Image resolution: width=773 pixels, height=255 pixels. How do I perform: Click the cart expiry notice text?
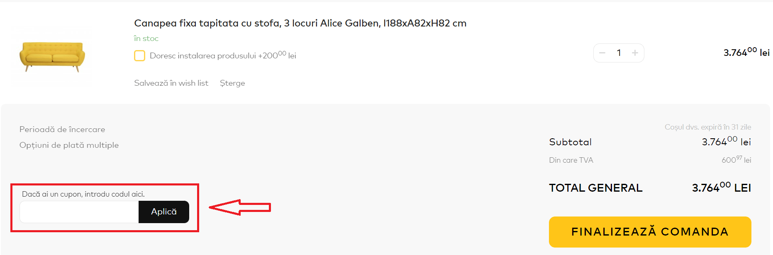click(x=708, y=127)
